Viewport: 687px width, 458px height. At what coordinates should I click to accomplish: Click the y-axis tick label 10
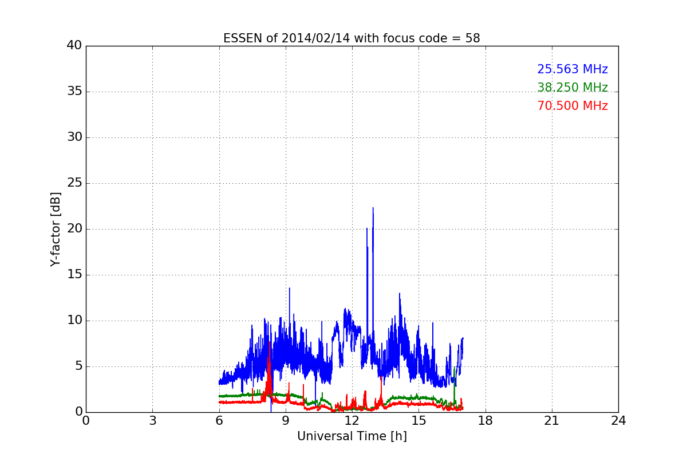tap(74, 321)
